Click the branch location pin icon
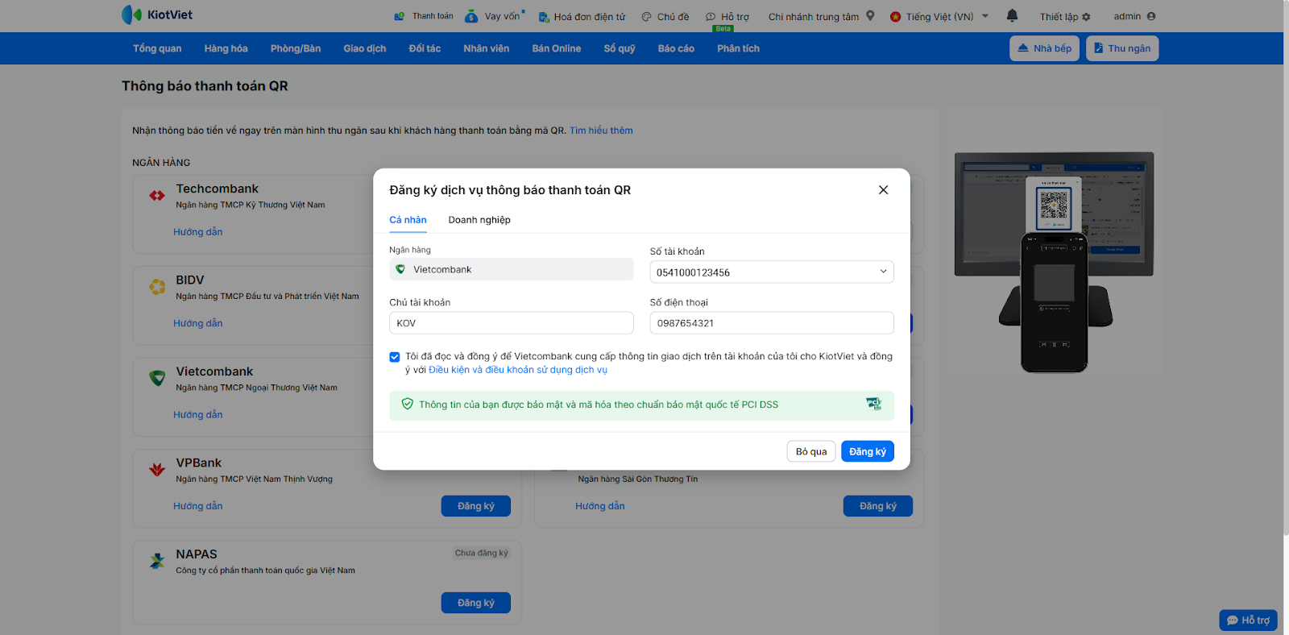The width and height of the screenshot is (1289, 635). tap(870, 15)
